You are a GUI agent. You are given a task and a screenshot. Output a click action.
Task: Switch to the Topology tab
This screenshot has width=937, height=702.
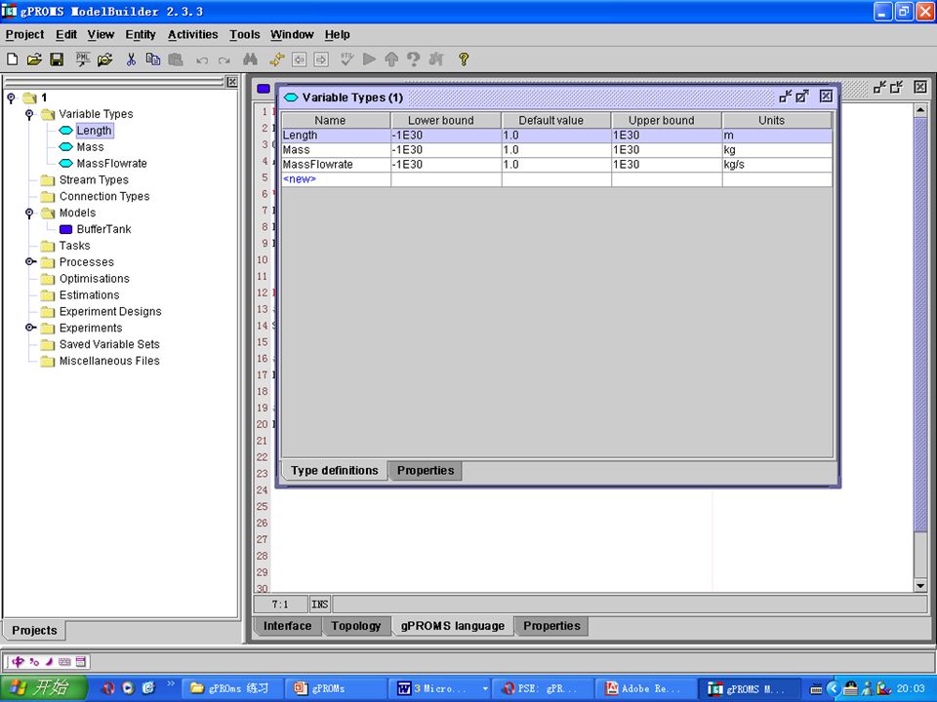(x=356, y=626)
